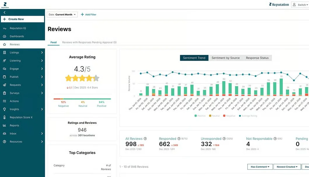309x177 pixels.
Task: Expand the Surveys submenu arrow
Action: 42,93
